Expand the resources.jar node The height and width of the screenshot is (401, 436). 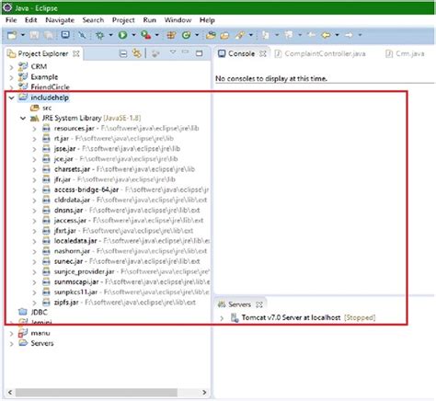[34, 129]
